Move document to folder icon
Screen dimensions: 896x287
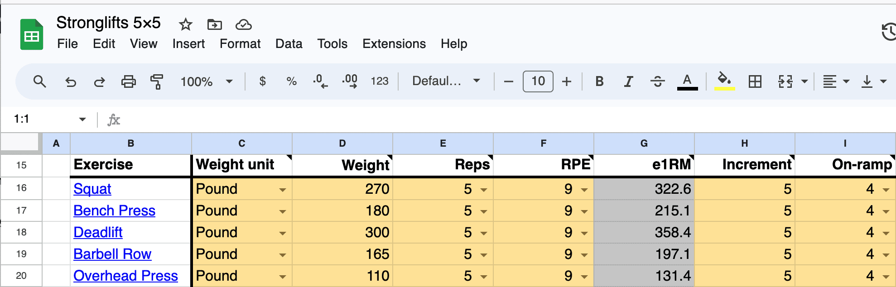[214, 24]
